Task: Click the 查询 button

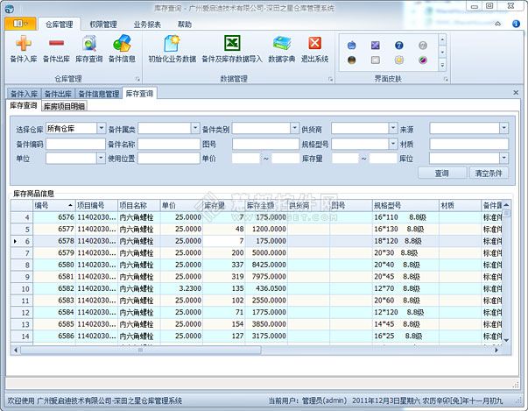Action: point(442,174)
